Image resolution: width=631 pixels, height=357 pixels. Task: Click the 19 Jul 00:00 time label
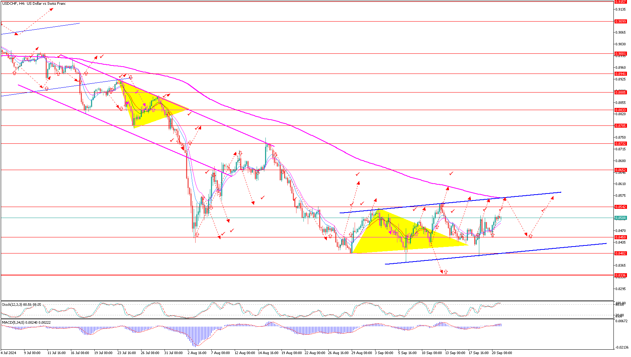[x=103, y=353]
